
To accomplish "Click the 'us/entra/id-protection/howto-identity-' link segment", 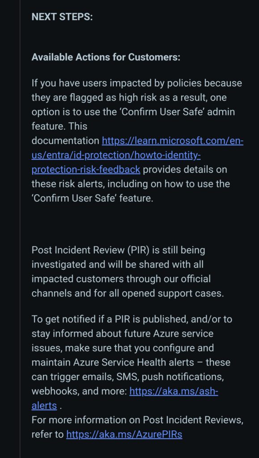I will click(x=116, y=155).
